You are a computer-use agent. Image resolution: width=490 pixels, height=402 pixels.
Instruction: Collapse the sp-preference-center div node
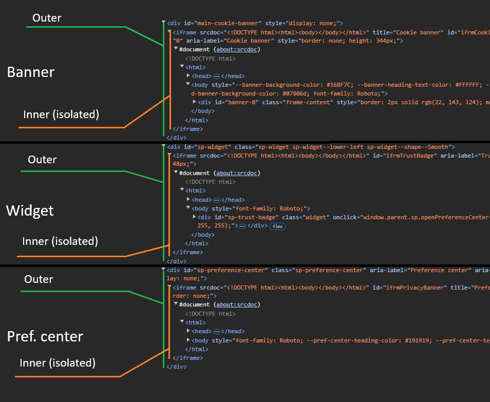pyautogui.click(x=163, y=270)
